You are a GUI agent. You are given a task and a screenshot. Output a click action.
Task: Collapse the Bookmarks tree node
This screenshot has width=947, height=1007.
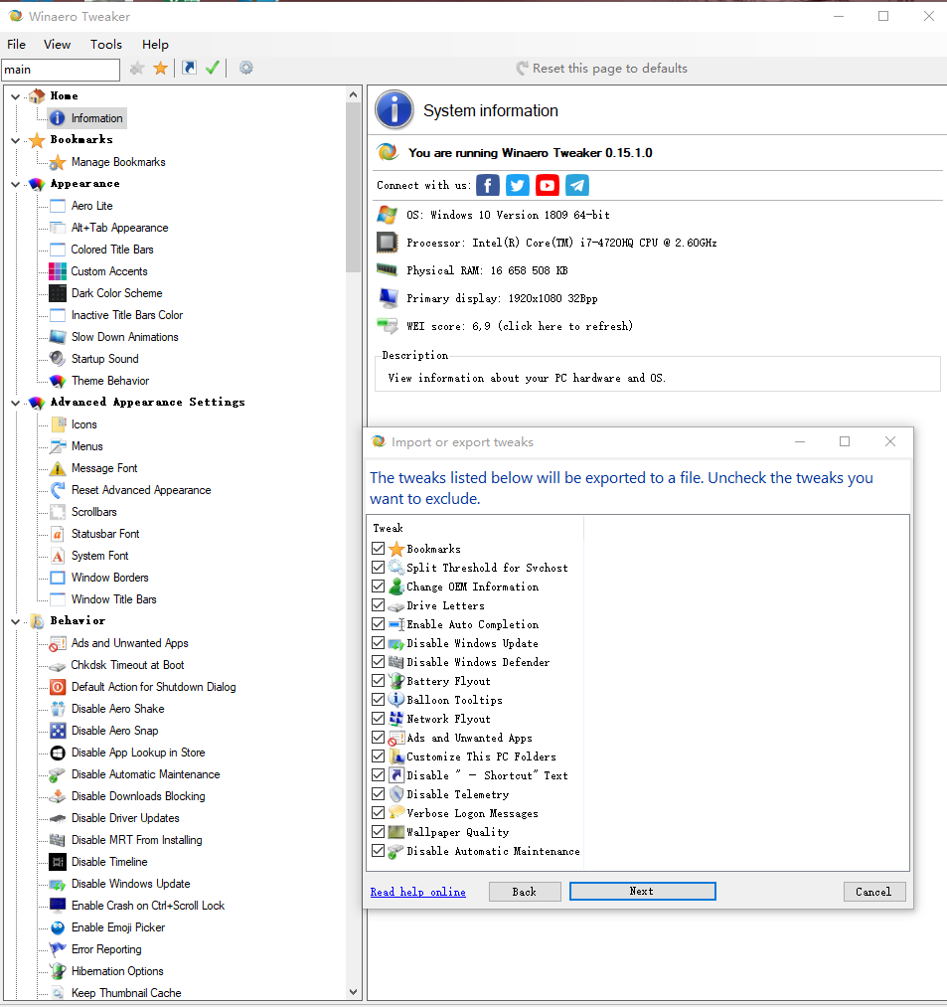tap(16, 140)
